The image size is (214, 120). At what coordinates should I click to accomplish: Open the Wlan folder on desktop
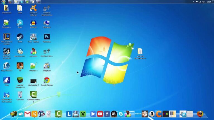20,9
